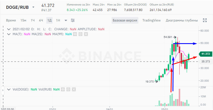The height and width of the screenshot is (110, 213).
Task: Toggle Vol indicator visibility eye icon
Action: pos(63,89)
